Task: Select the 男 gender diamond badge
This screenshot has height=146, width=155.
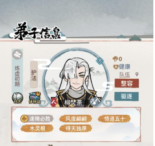Action: point(100,61)
